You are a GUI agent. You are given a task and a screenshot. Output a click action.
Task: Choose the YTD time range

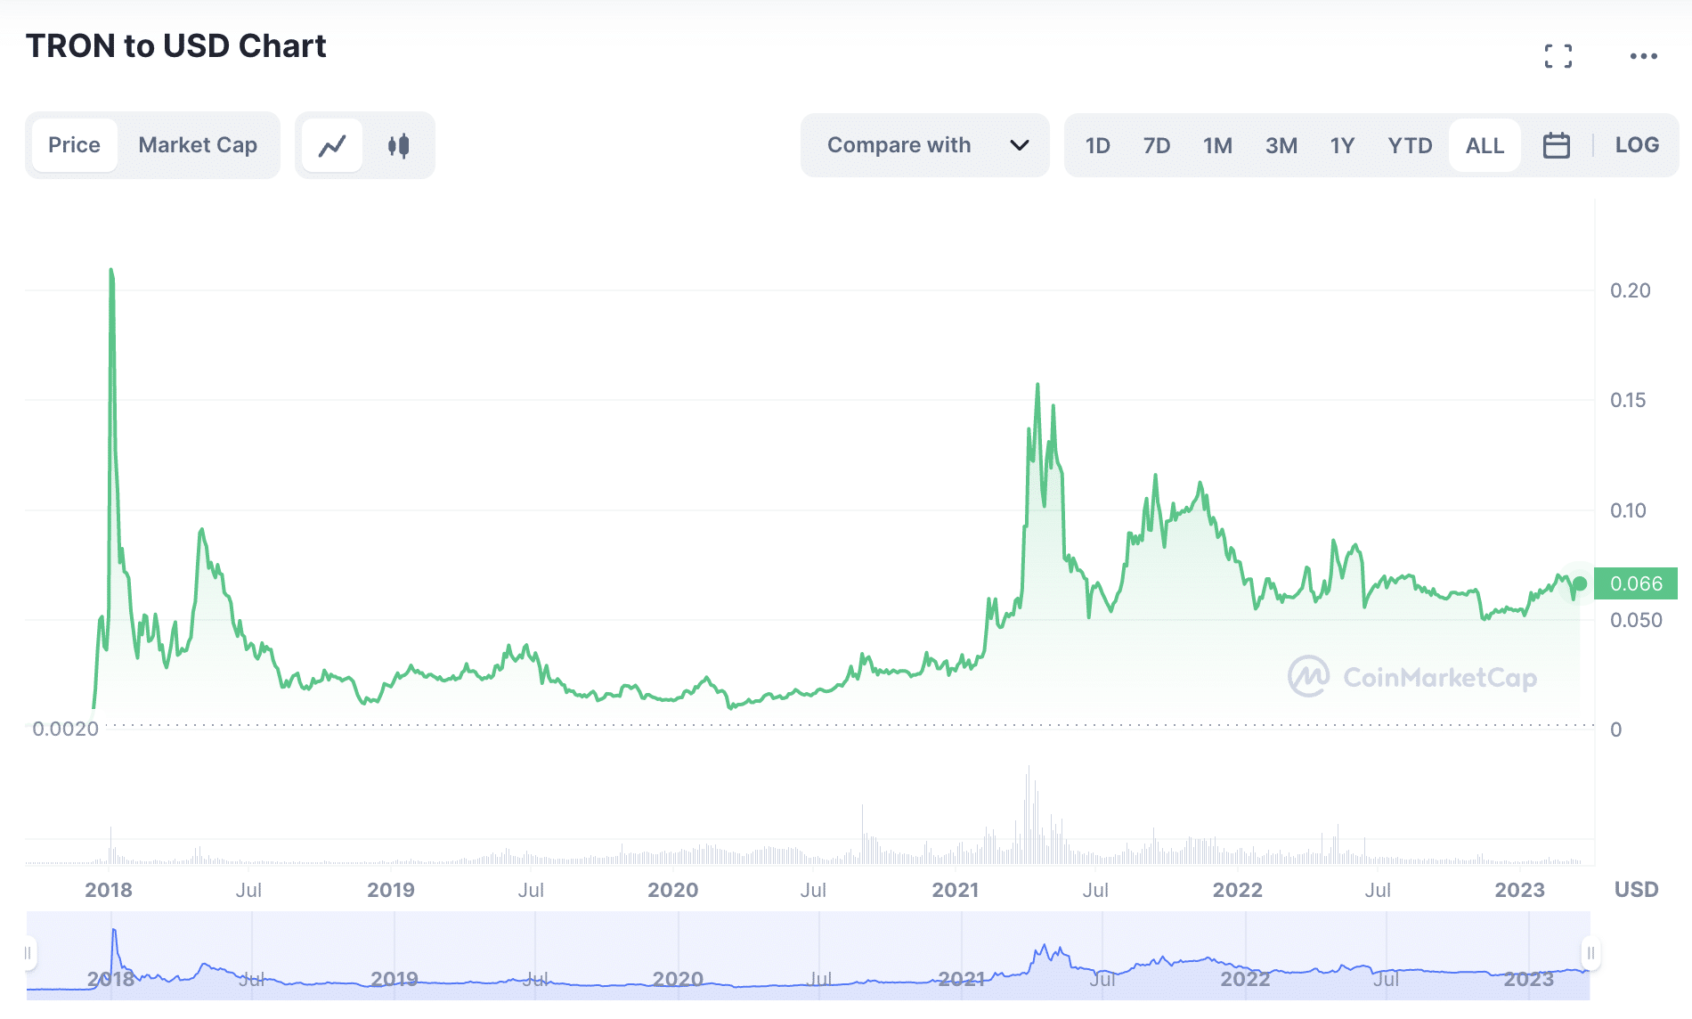coord(1410,145)
